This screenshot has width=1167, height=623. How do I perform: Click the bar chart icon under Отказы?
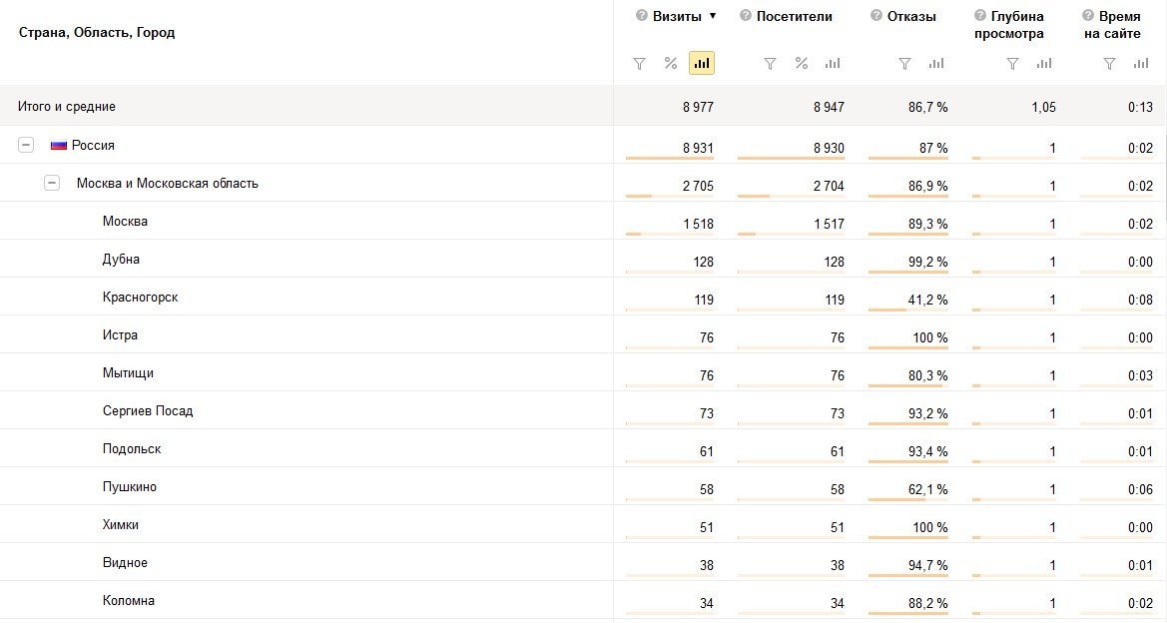pyautogui.click(x=936, y=64)
